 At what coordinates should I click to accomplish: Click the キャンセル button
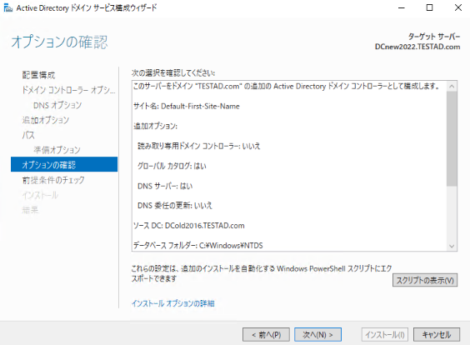coord(437,335)
